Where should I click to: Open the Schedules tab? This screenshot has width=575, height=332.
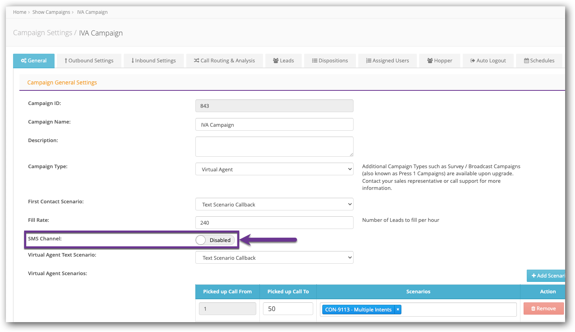[x=539, y=60]
